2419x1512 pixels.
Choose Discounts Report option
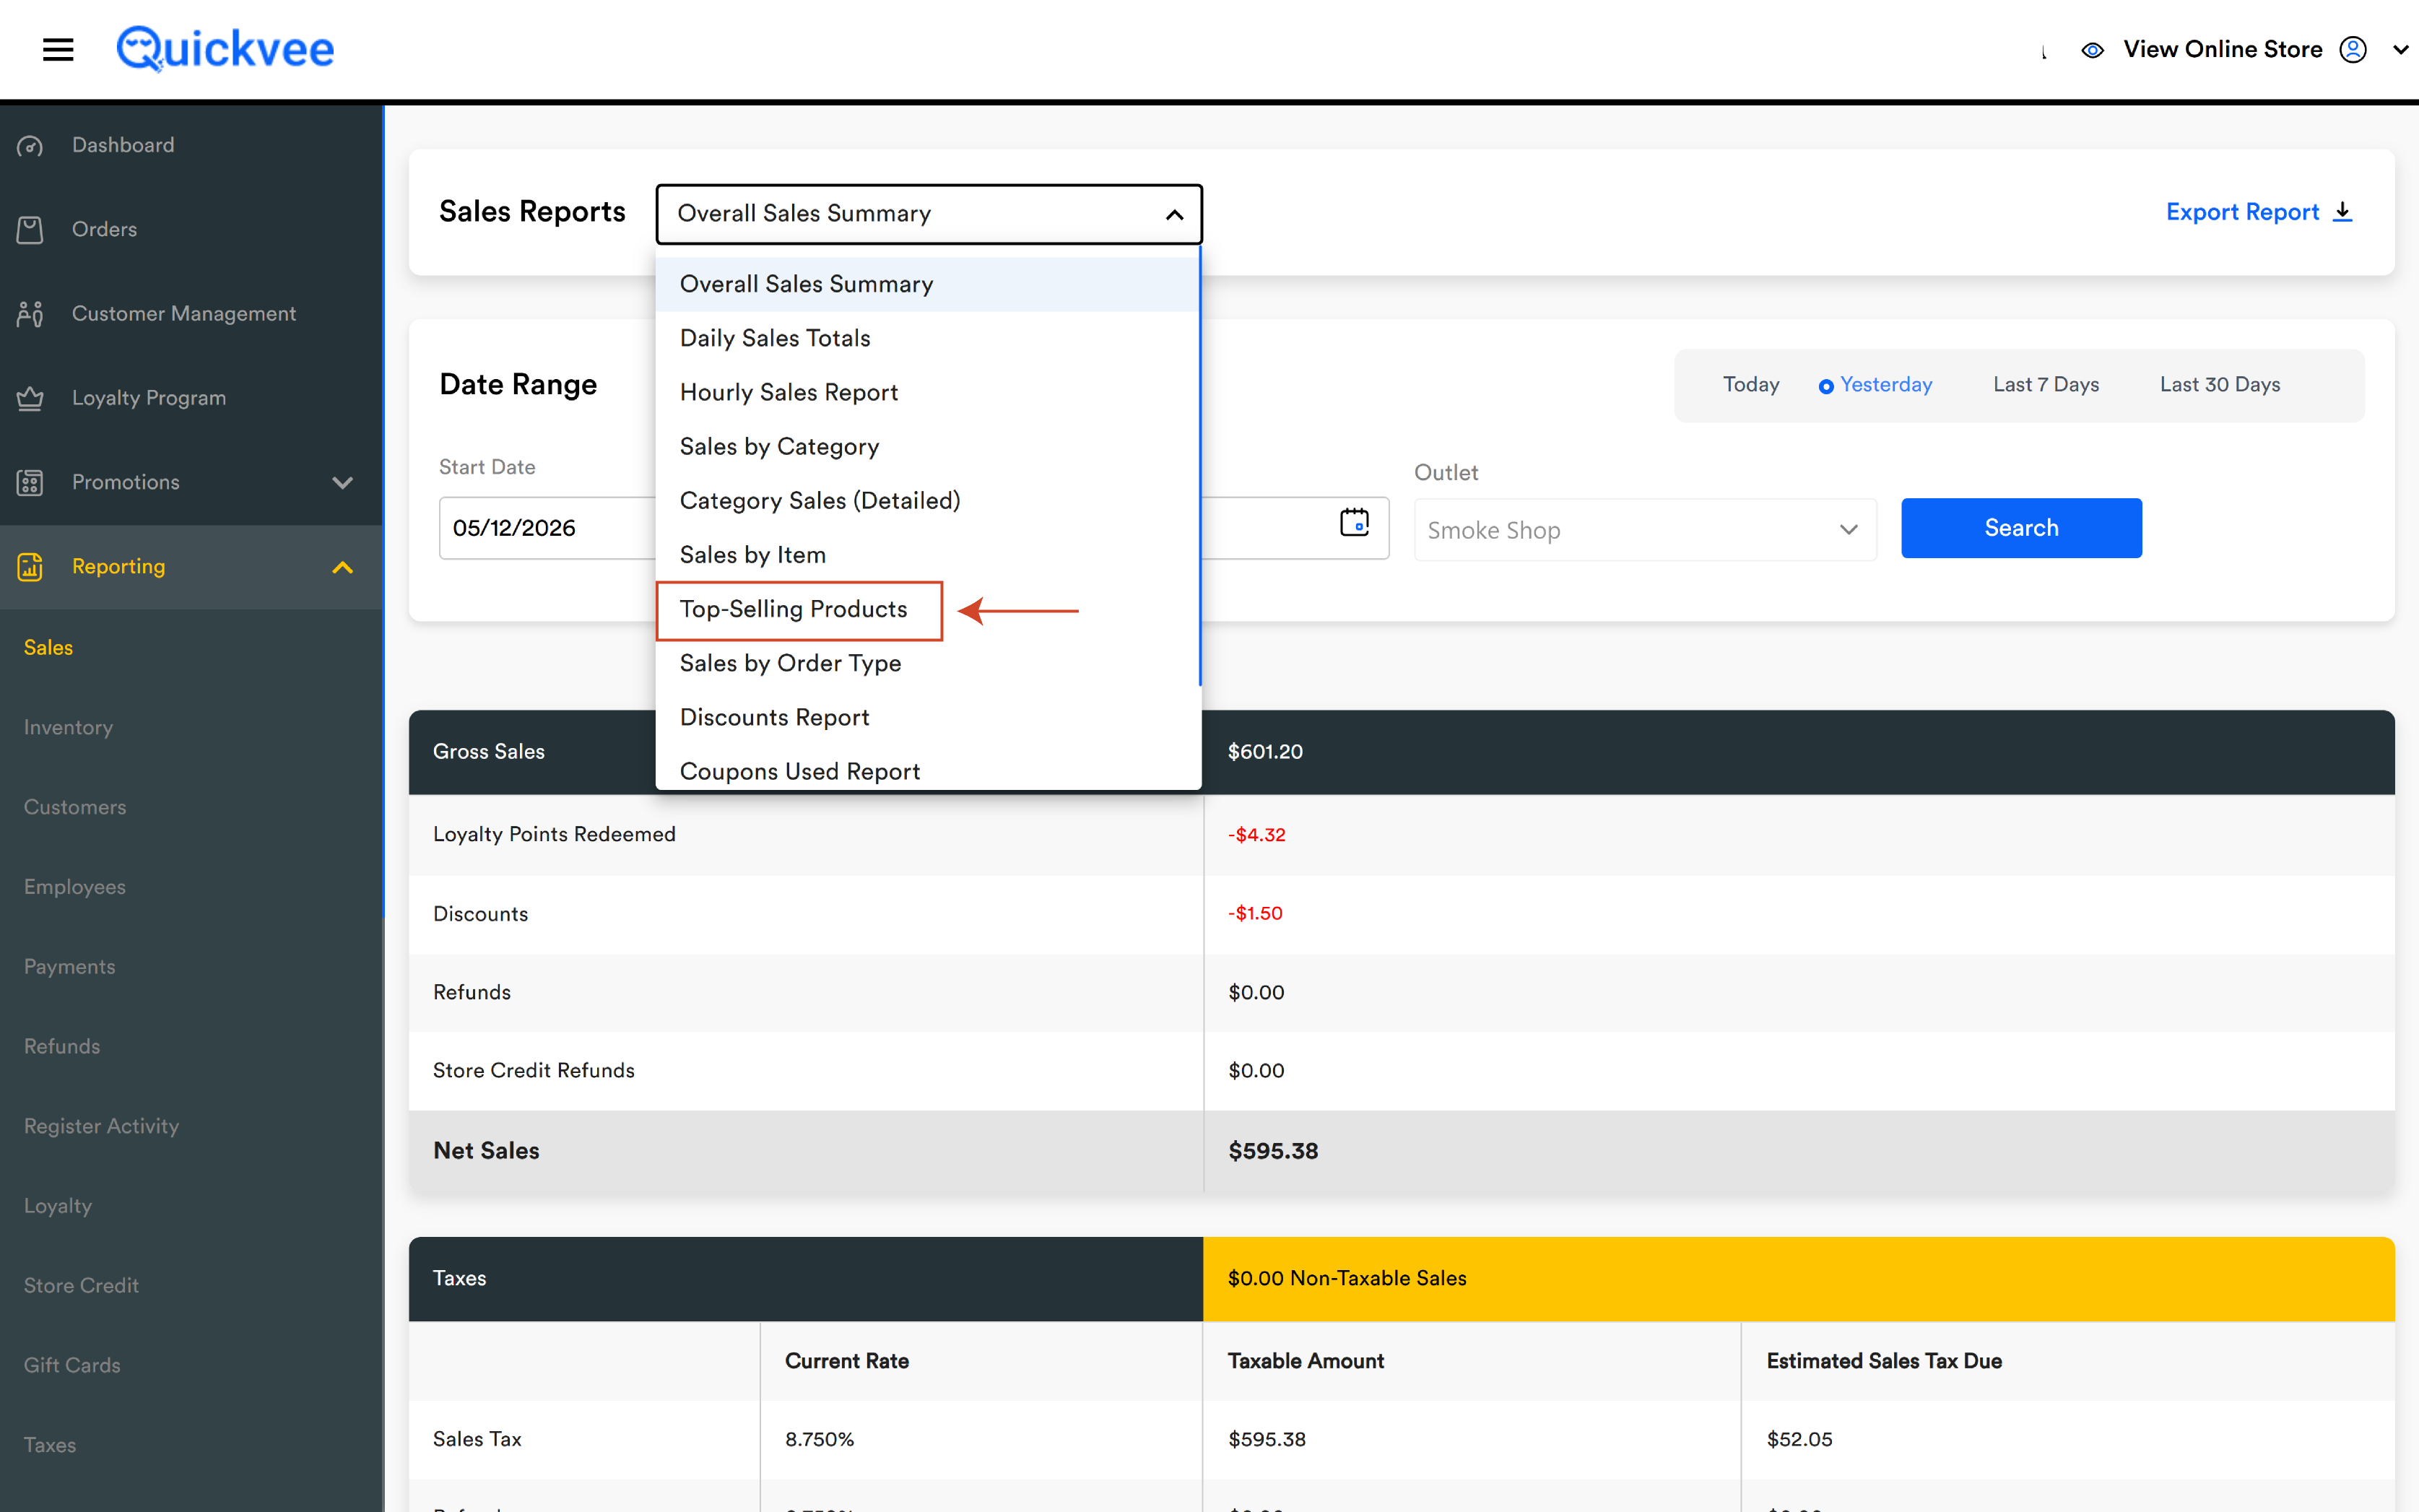pyautogui.click(x=927, y=717)
